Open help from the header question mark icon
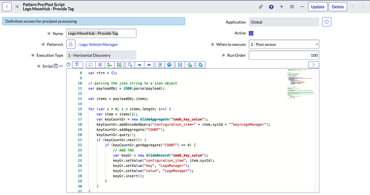 (x=271, y=7)
